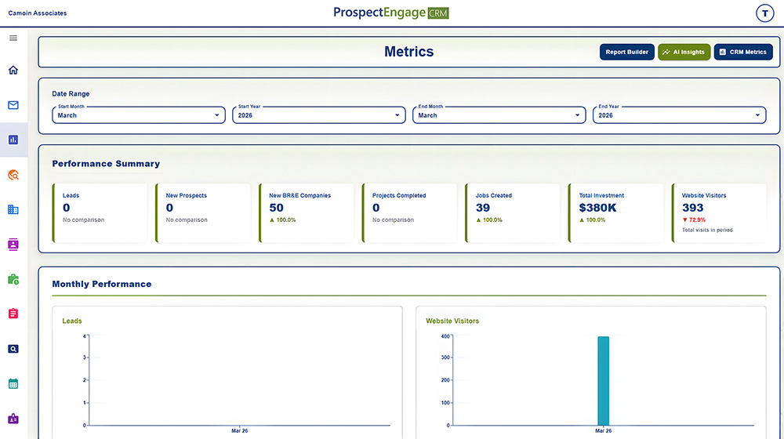Select the bar chart metrics icon
The image size is (784, 439).
pyautogui.click(x=13, y=140)
